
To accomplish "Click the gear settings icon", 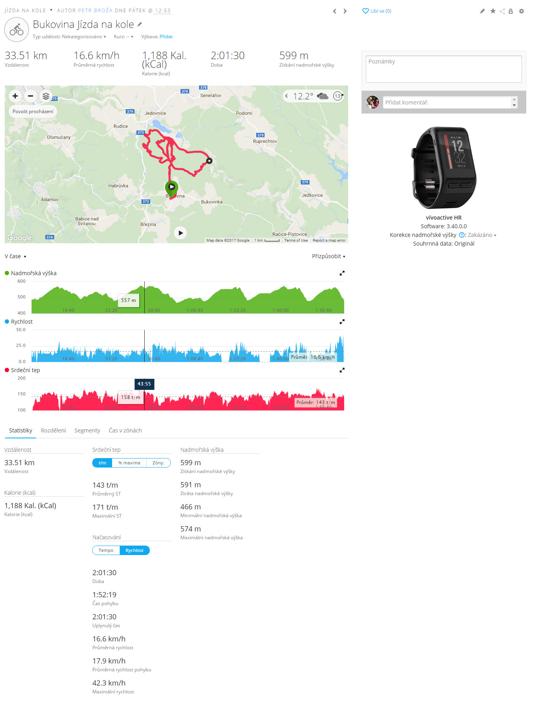I will click(x=522, y=11).
